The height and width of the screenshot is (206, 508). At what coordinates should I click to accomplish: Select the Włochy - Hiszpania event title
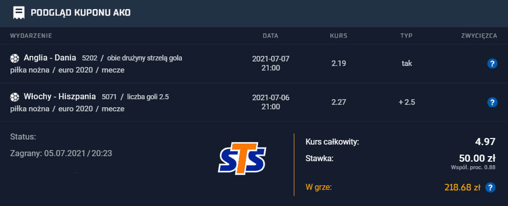(59, 97)
